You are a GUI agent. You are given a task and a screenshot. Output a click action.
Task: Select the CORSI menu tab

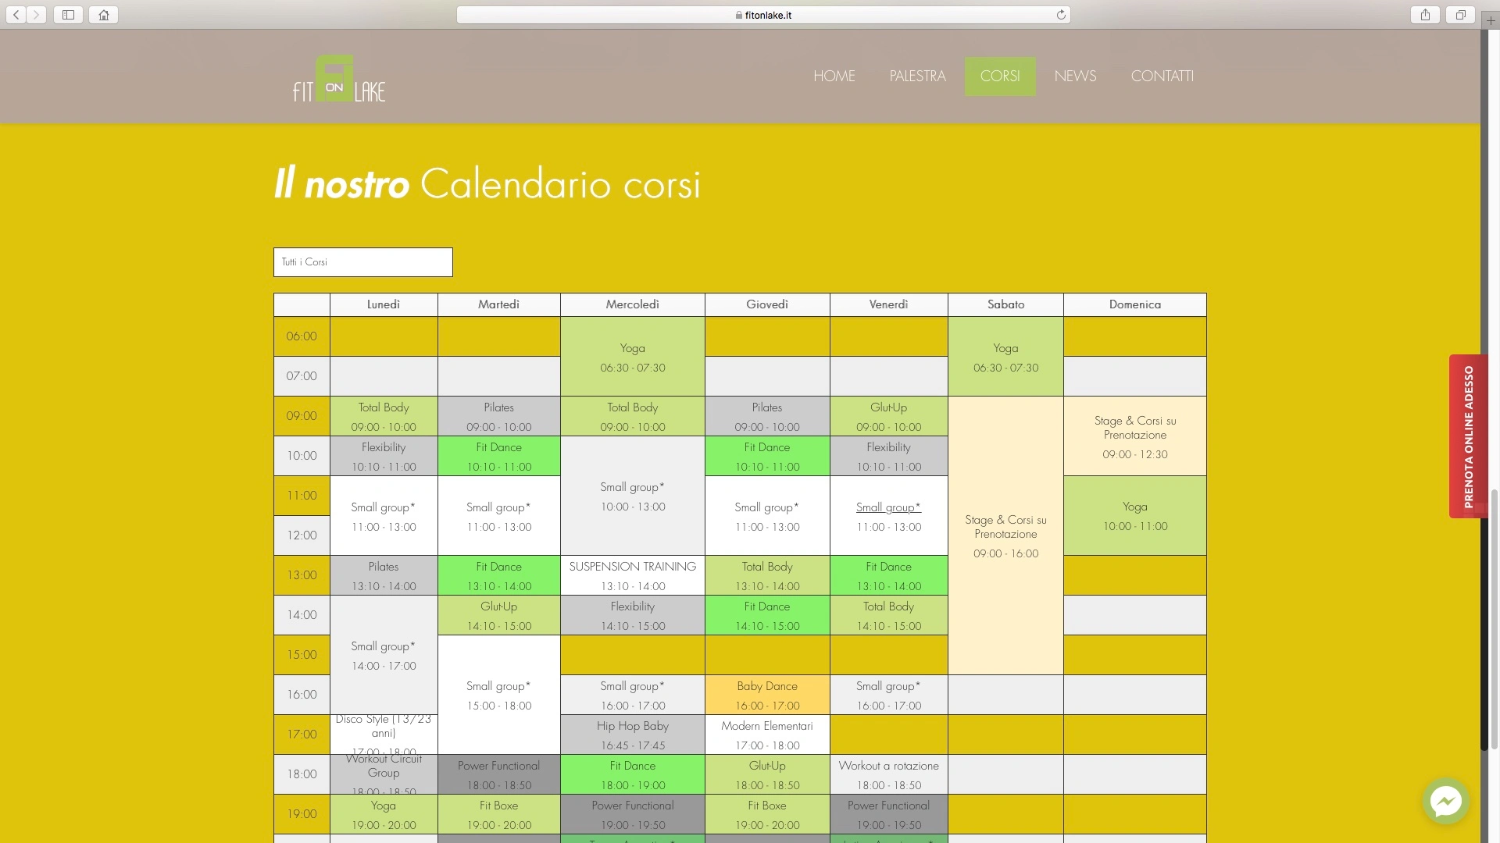coord(1000,76)
